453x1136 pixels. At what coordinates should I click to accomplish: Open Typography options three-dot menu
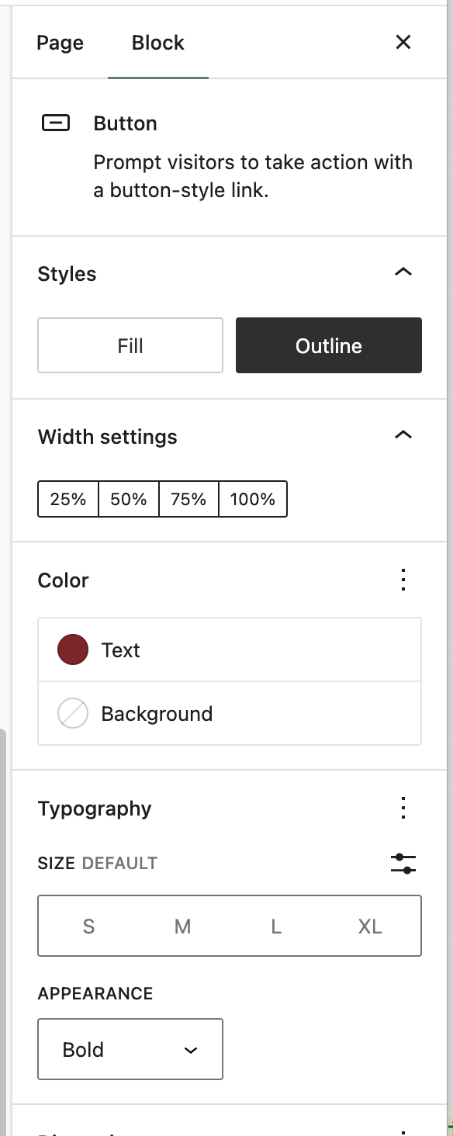click(403, 808)
